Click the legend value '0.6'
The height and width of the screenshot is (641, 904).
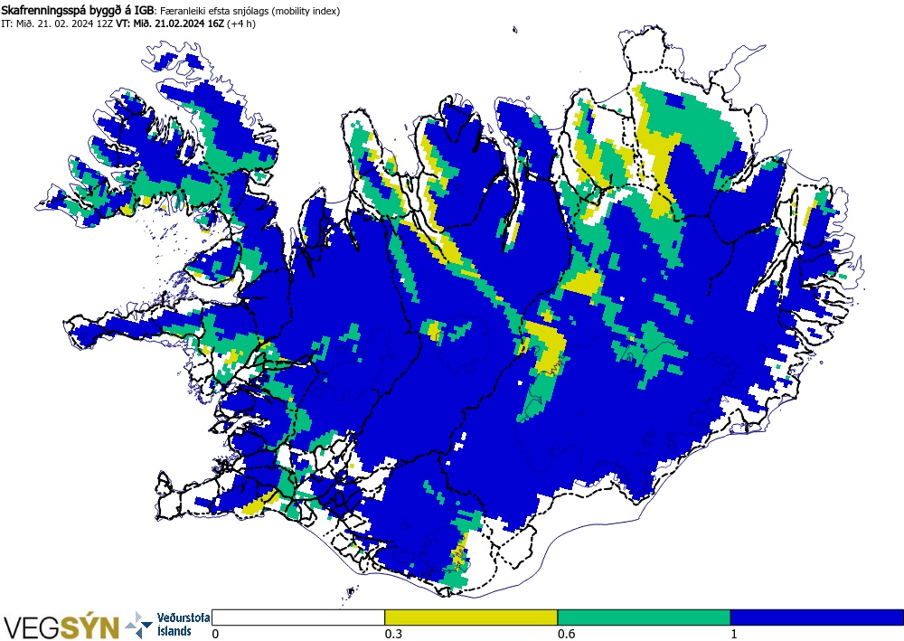pyautogui.click(x=566, y=634)
